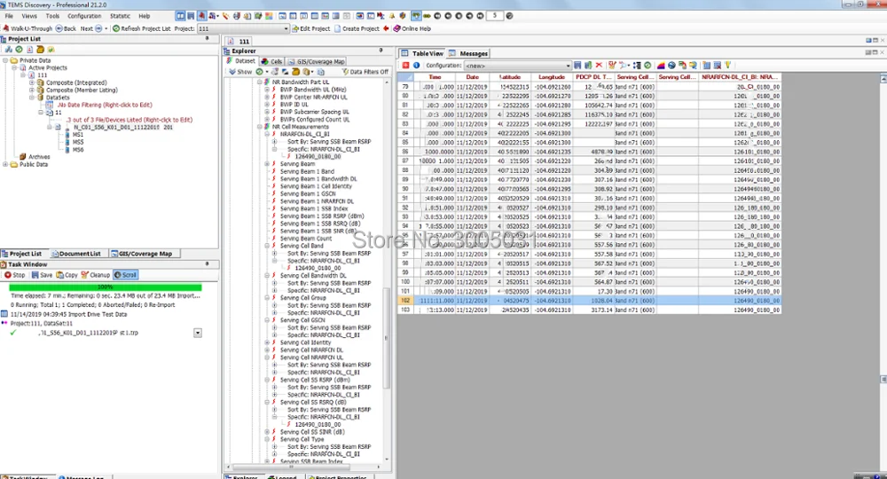Open Online Help from the toolbar
Viewport: 887px width, 479px height.
pyautogui.click(x=412, y=28)
